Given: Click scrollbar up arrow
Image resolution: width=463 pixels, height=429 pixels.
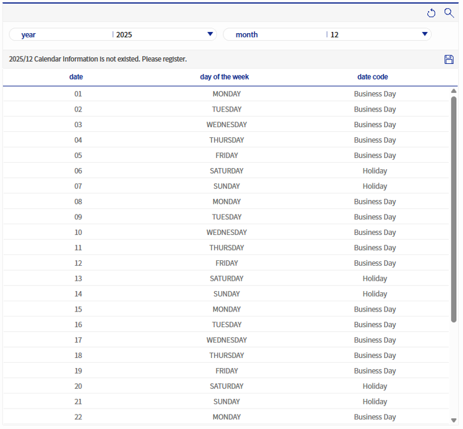Looking at the screenshot, I should (453, 91).
